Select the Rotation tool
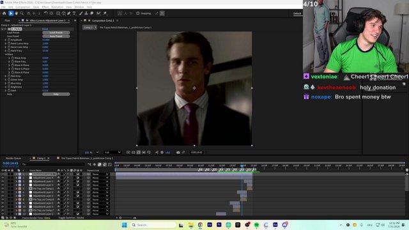The image size is (409, 230). (x=46, y=13)
